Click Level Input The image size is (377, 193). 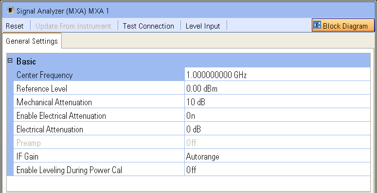(x=203, y=26)
